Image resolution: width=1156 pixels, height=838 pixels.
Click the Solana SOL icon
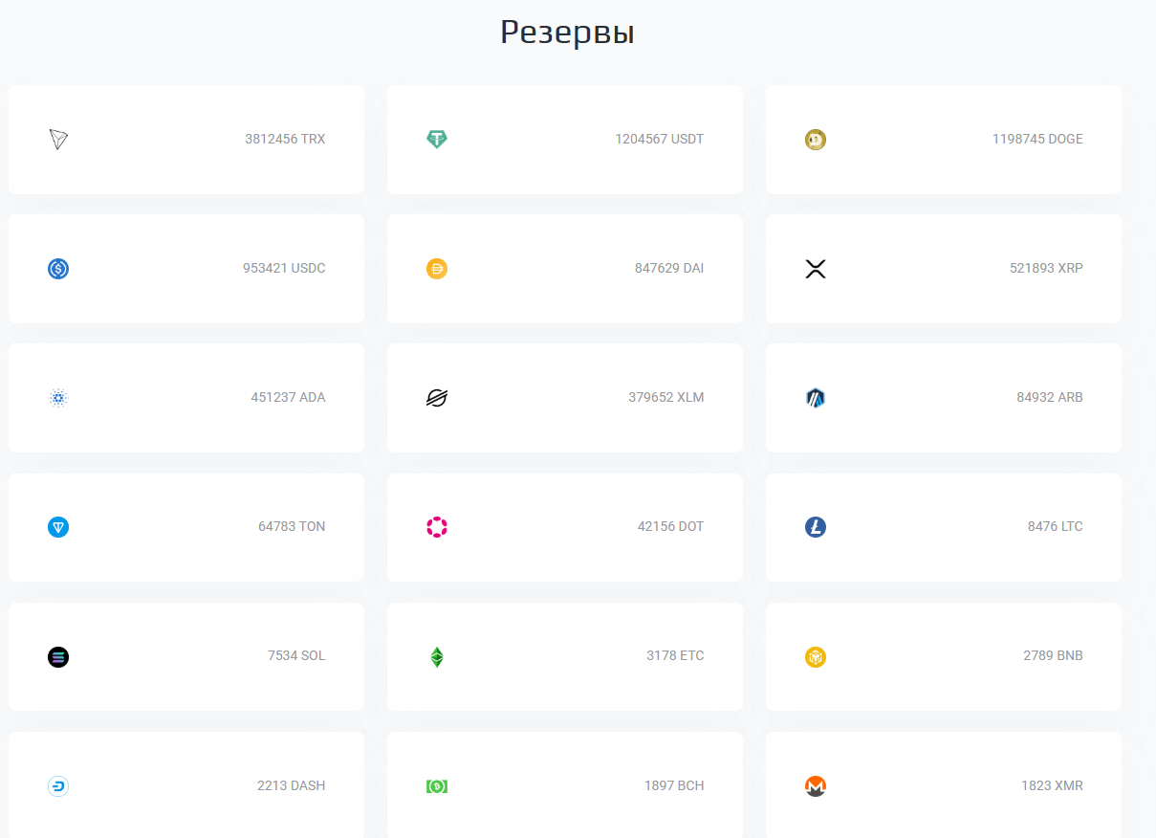[x=58, y=657]
